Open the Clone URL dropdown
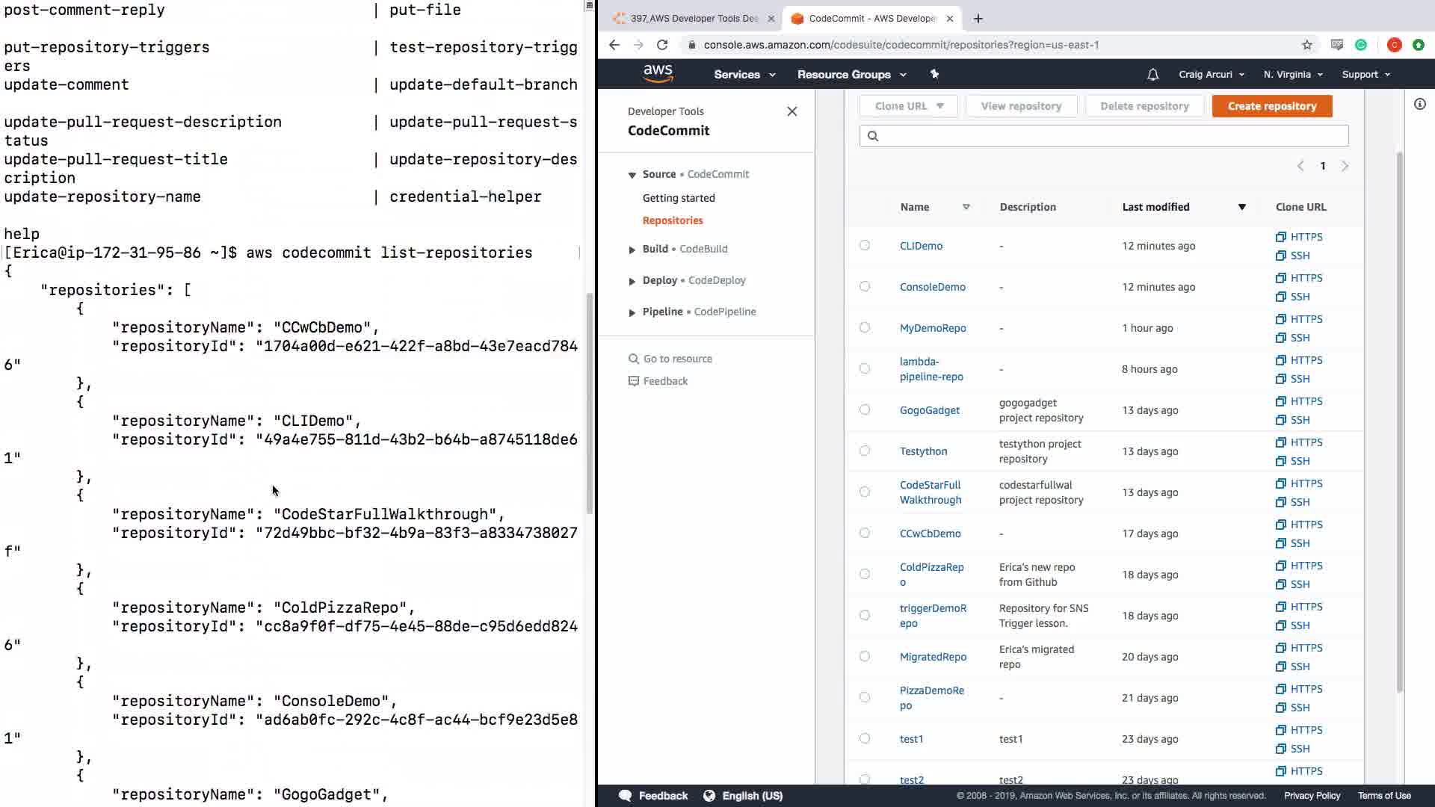This screenshot has width=1435, height=807. 909,106
